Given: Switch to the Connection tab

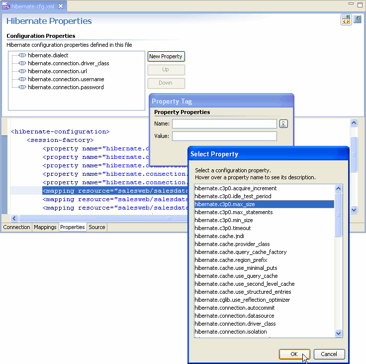Looking at the screenshot, I should click(x=16, y=227).
